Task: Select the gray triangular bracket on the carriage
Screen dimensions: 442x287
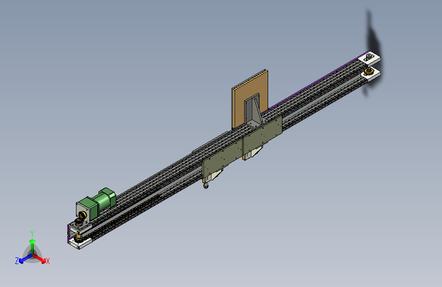Action: [x=254, y=111]
